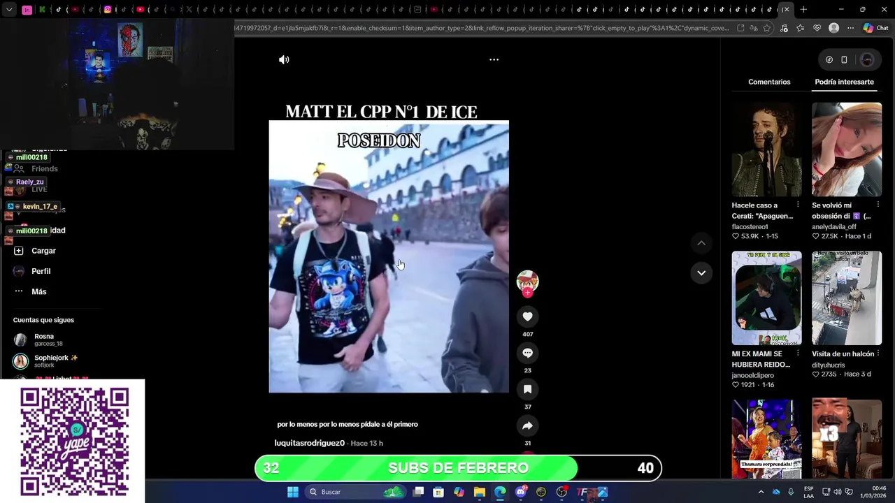Mute the TikTok video sound
Screen dimensions: 895x503
point(284,59)
